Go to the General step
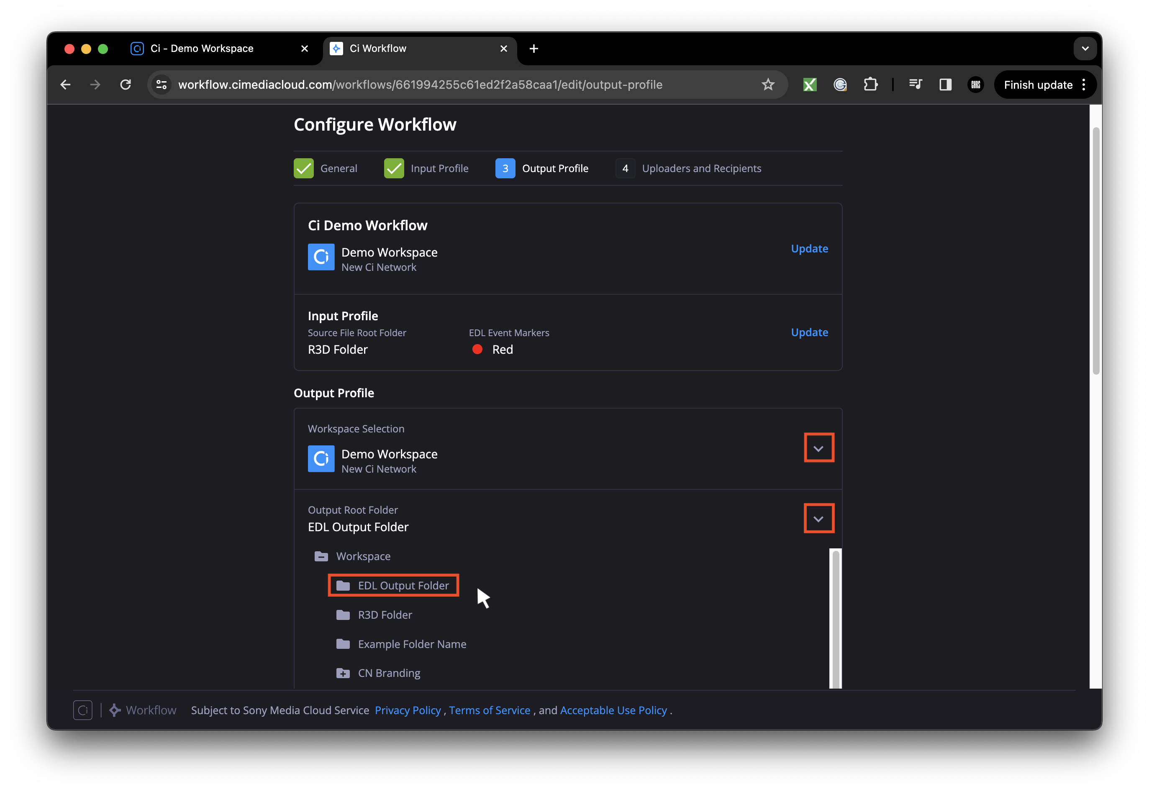This screenshot has height=792, width=1149. click(325, 169)
